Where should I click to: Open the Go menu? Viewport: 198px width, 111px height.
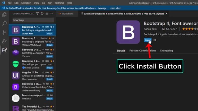(x=43, y=3)
